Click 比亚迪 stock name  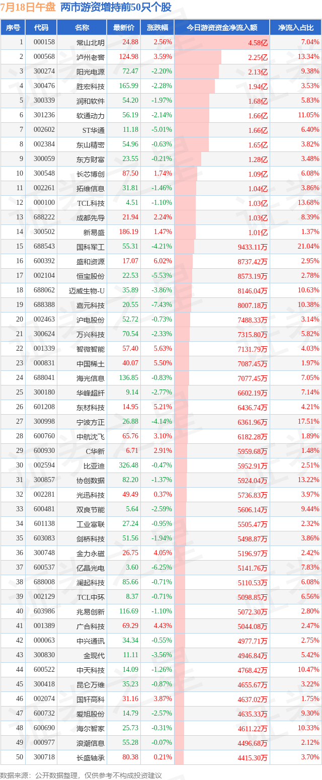point(94,466)
